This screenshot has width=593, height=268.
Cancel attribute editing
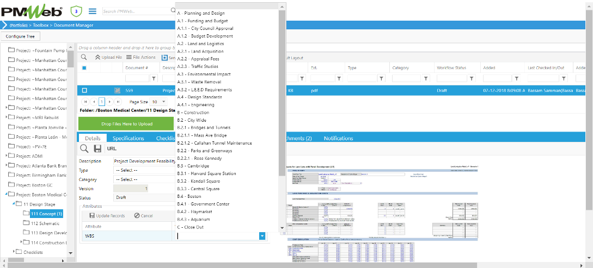pyautogui.click(x=143, y=215)
